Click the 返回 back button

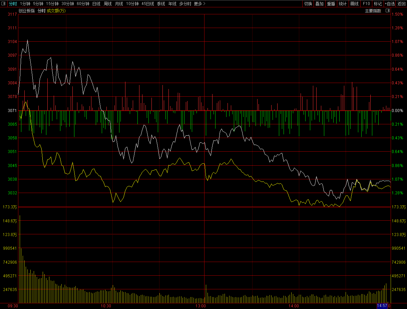[401, 4]
